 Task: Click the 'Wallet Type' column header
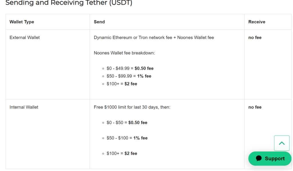coord(22,22)
